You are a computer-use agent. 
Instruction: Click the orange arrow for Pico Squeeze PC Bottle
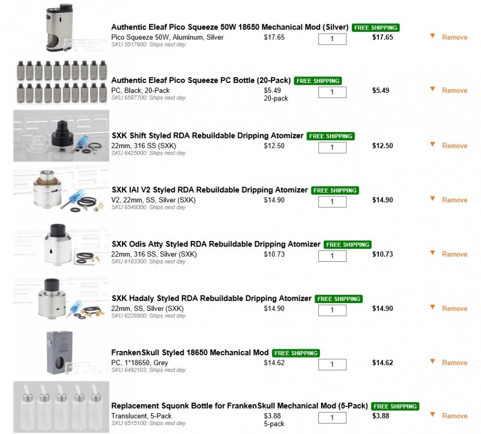click(x=432, y=89)
